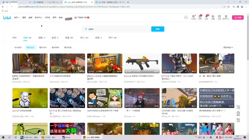Click the browser address bar
The height and width of the screenshot is (140, 249).
[x=119, y=7]
